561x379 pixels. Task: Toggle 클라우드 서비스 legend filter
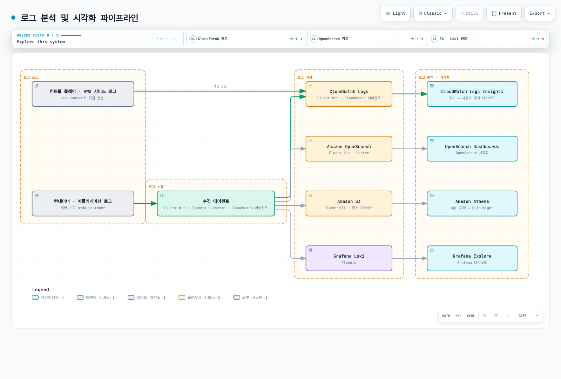coord(200,298)
